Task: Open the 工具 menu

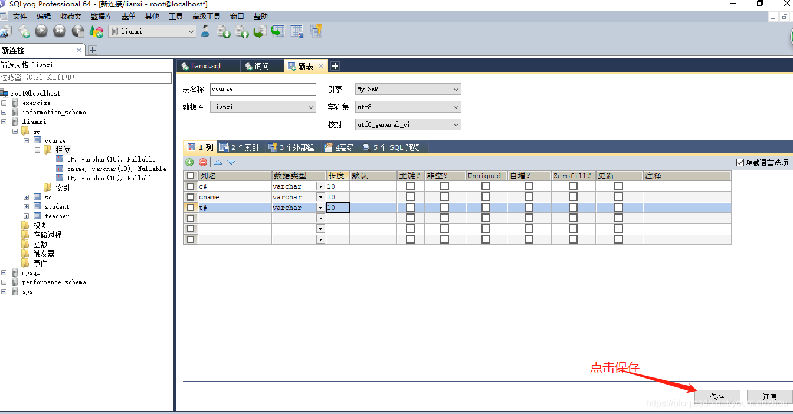Action: 176,17
